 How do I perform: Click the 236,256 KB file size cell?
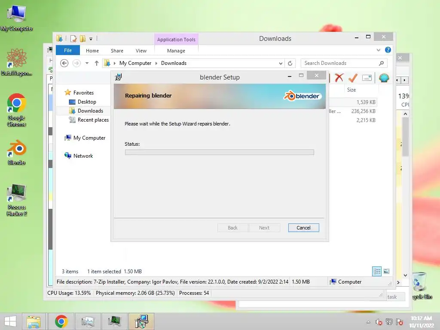364,111
